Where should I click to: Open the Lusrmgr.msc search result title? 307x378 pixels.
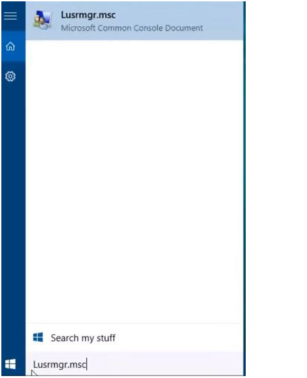[x=88, y=15]
